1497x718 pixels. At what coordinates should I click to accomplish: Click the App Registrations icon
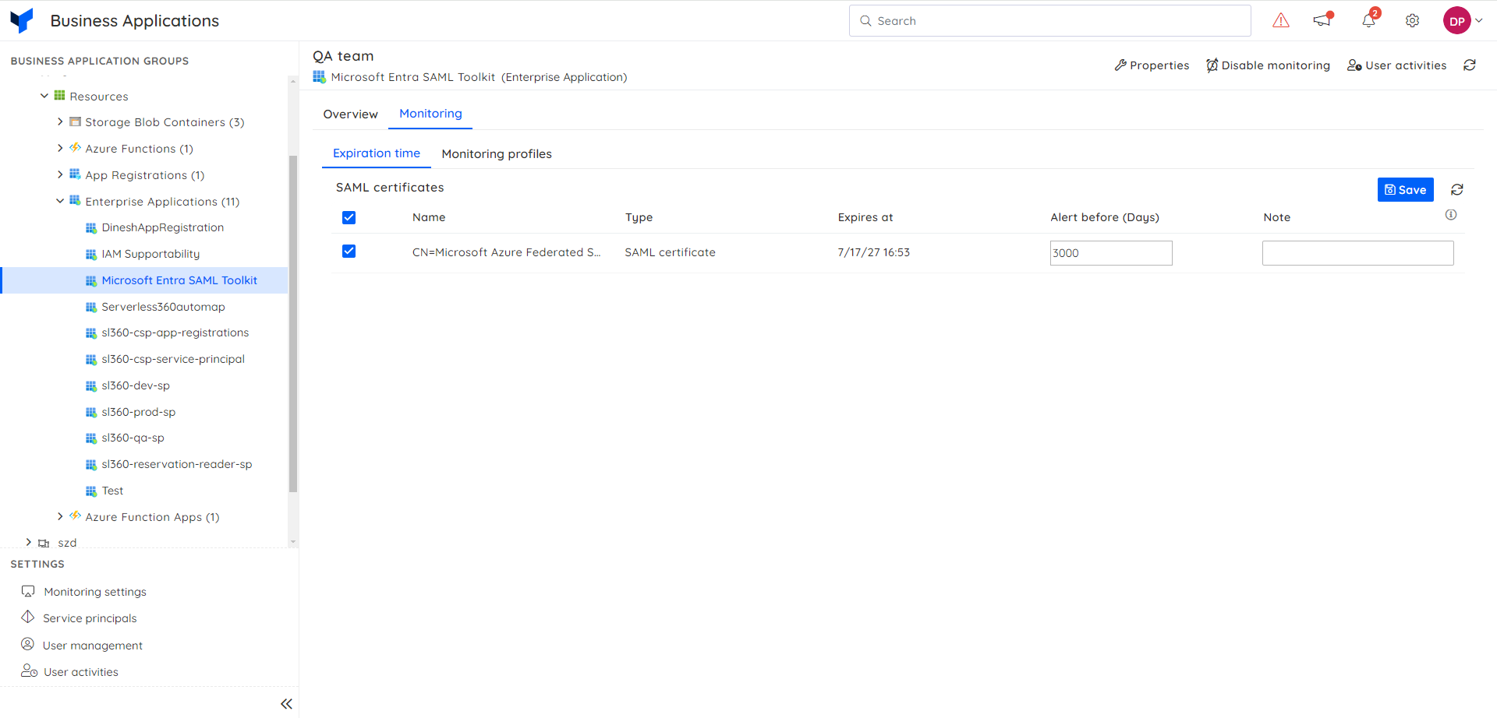(x=75, y=174)
